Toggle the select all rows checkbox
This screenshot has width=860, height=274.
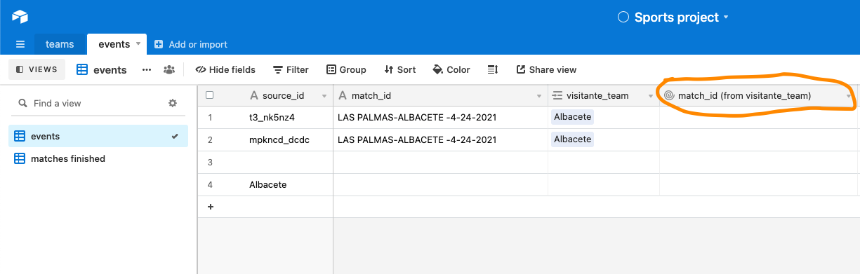(209, 95)
